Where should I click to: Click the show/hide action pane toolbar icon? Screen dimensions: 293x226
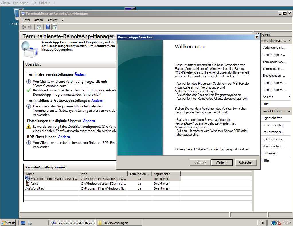pos(54,27)
